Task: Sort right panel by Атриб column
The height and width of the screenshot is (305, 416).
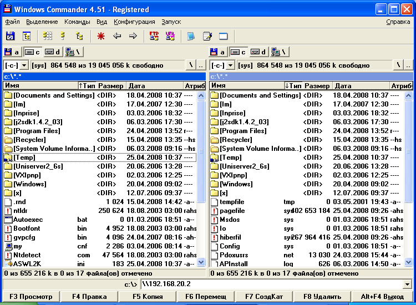Action: click(x=401, y=85)
